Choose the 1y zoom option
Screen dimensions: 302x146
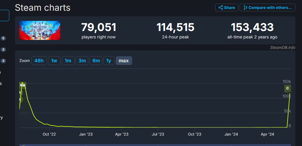pos(109,61)
